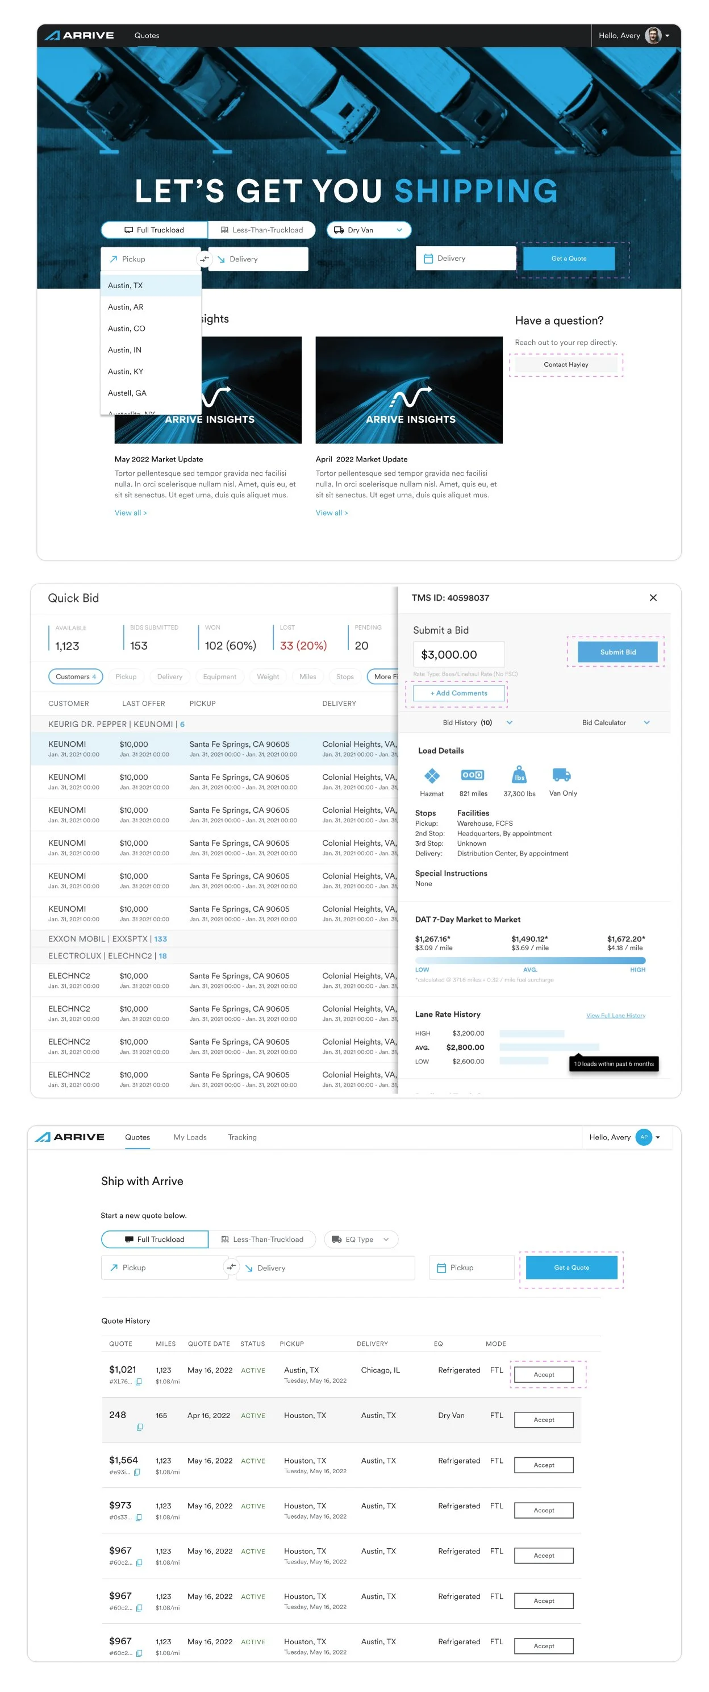Open the Dry Van equipment dropdown
This screenshot has height=1692, width=709.
pos(368,230)
